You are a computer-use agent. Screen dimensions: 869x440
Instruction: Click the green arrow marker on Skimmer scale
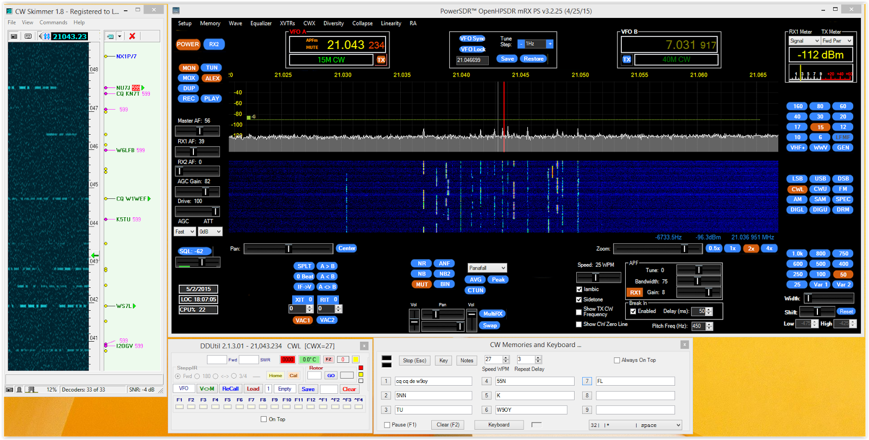95,255
